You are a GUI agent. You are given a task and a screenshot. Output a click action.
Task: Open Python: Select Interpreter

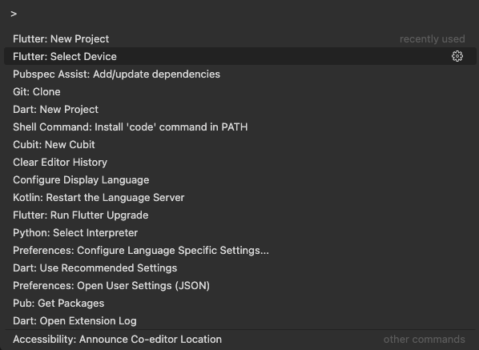240,233
